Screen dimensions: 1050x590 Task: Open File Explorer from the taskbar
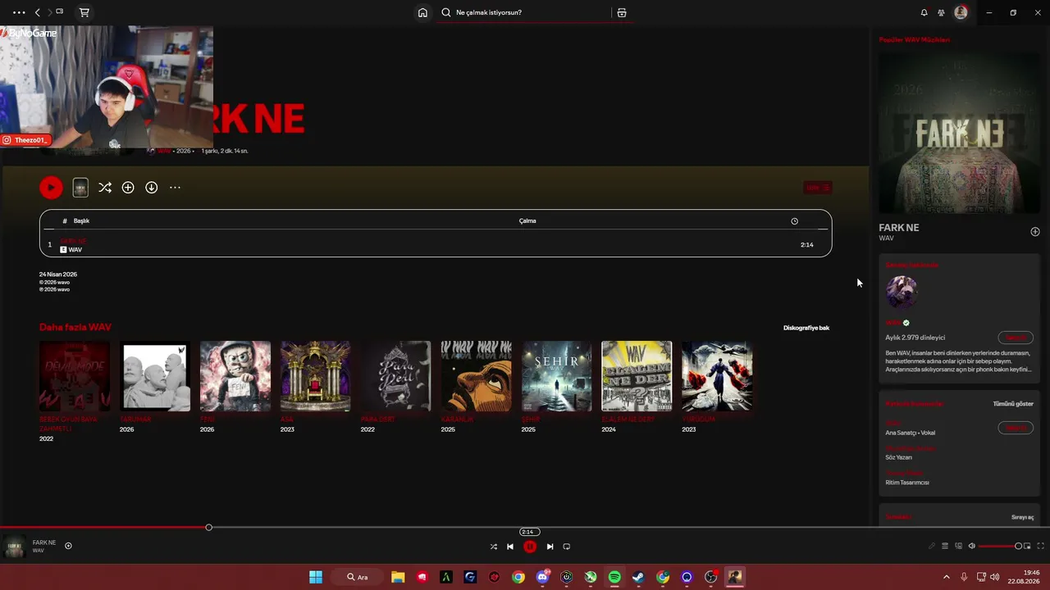coord(398,577)
